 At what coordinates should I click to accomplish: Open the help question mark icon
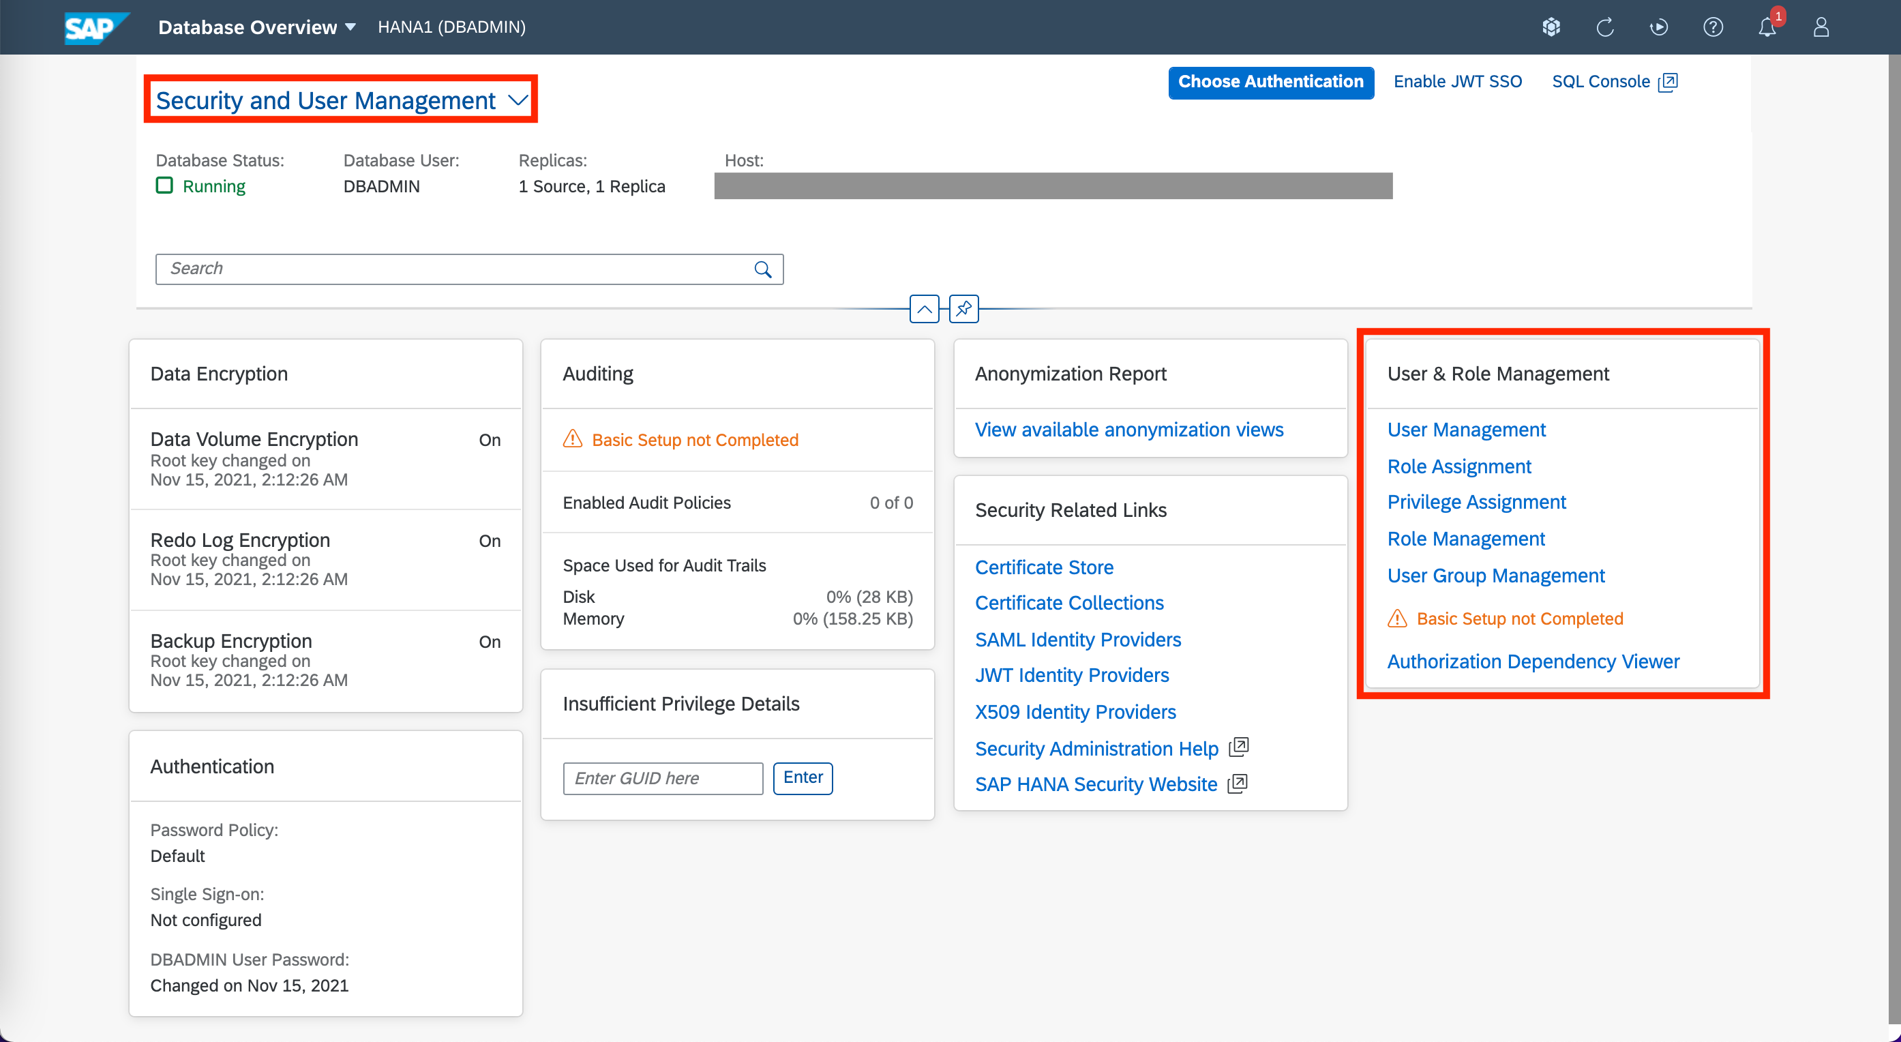pyautogui.click(x=1712, y=27)
